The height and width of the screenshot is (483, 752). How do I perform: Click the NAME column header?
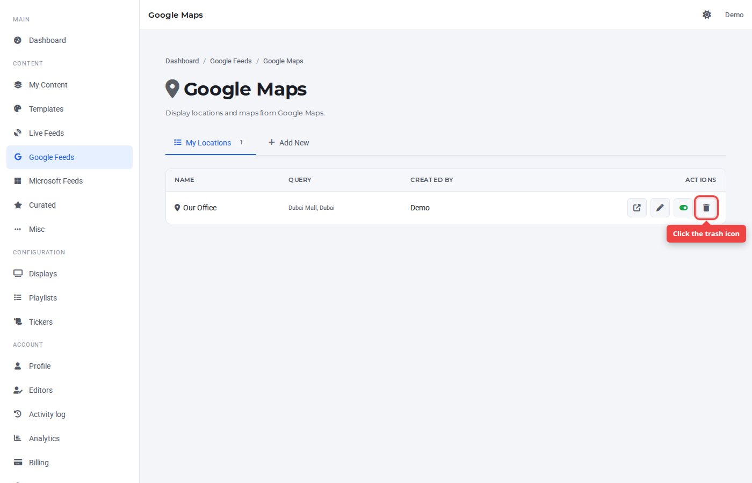tap(184, 180)
